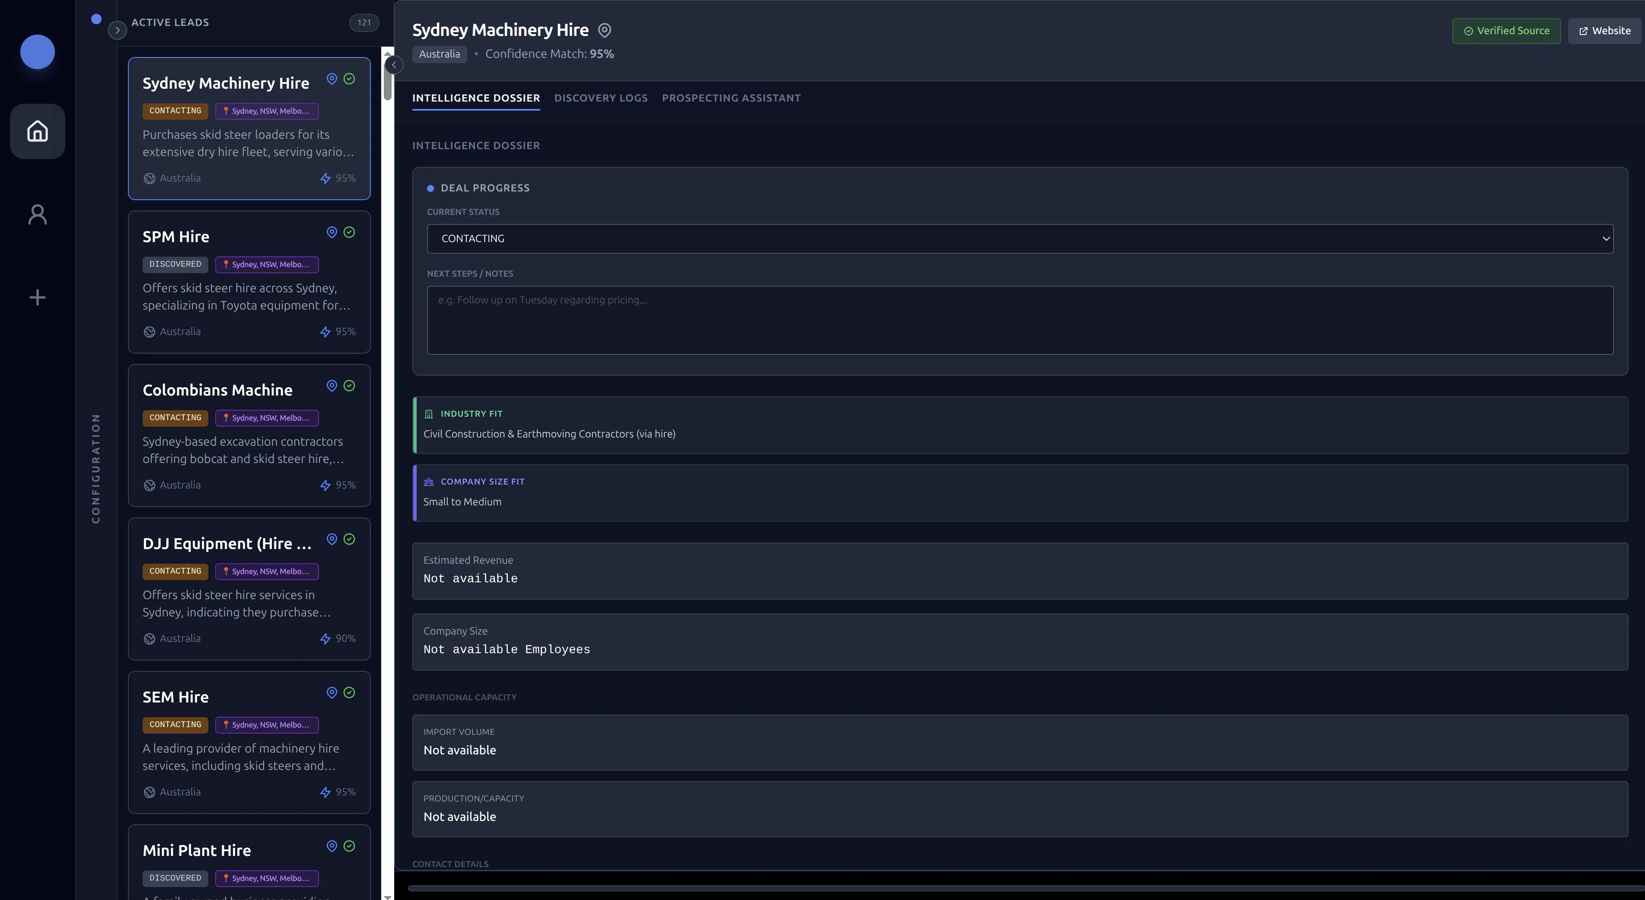
Task: Click the CONTACTING badge on Sydney Machinery Hire card
Action: [175, 111]
